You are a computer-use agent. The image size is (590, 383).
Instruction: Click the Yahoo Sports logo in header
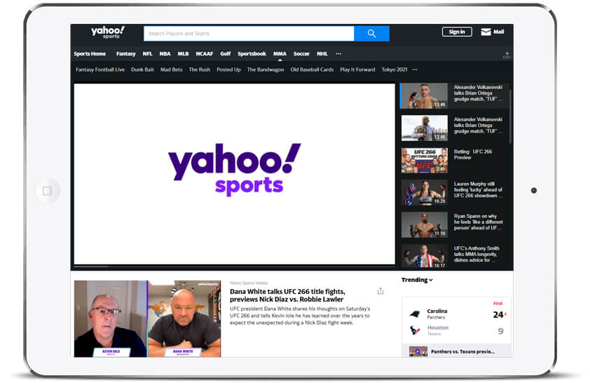108,32
